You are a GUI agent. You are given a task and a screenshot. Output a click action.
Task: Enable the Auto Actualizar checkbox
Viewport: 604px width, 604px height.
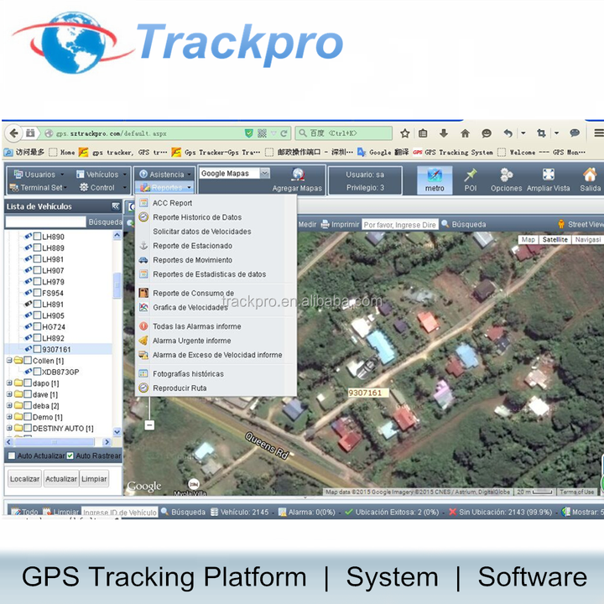(12, 456)
